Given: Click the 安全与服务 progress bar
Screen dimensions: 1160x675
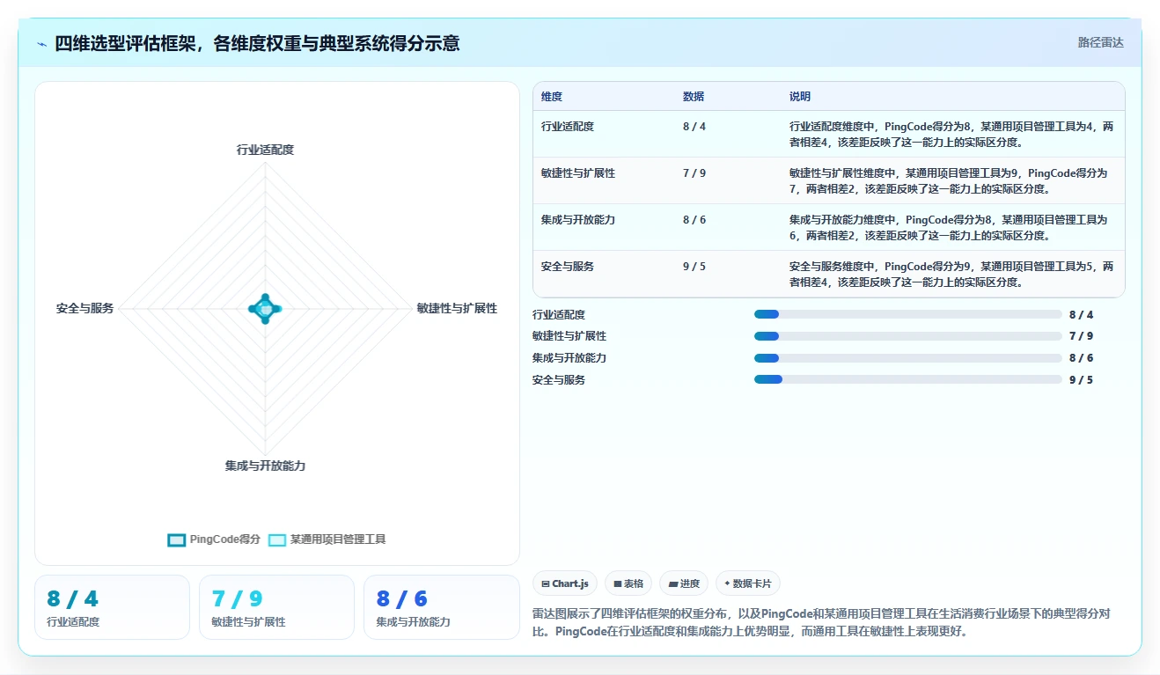Looking at the screenshot, I should pos(907,379).
